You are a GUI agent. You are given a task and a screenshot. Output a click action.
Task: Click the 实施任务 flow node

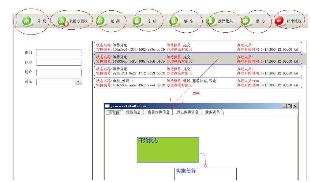(x=205, y=174)
